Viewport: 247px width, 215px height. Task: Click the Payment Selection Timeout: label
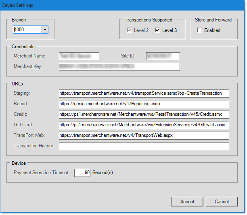[42, 172]
